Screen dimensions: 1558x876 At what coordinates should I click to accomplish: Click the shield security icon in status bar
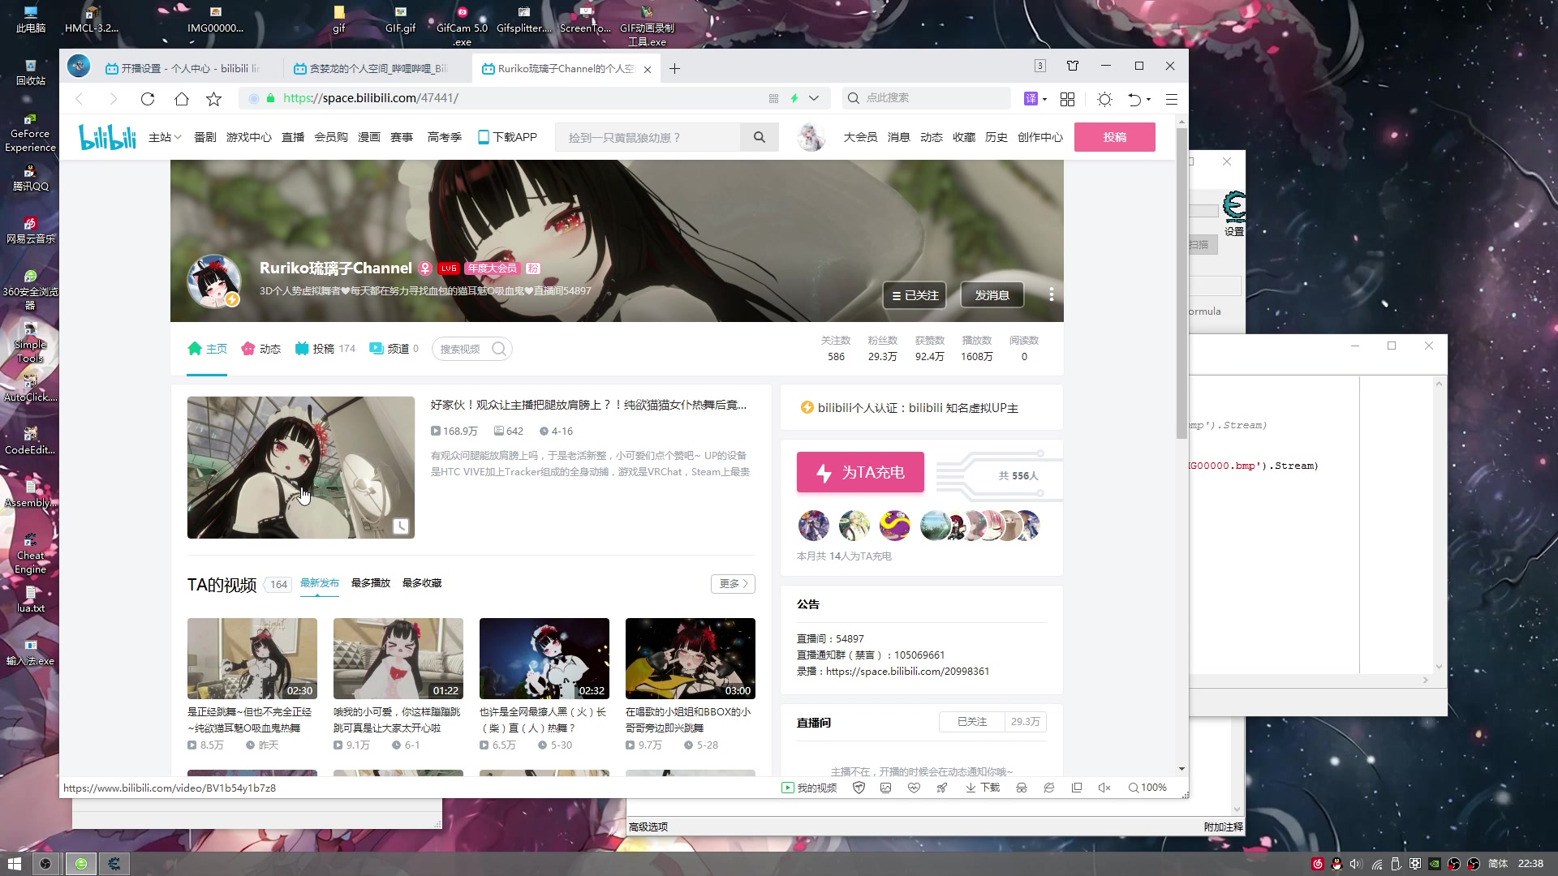859,788
